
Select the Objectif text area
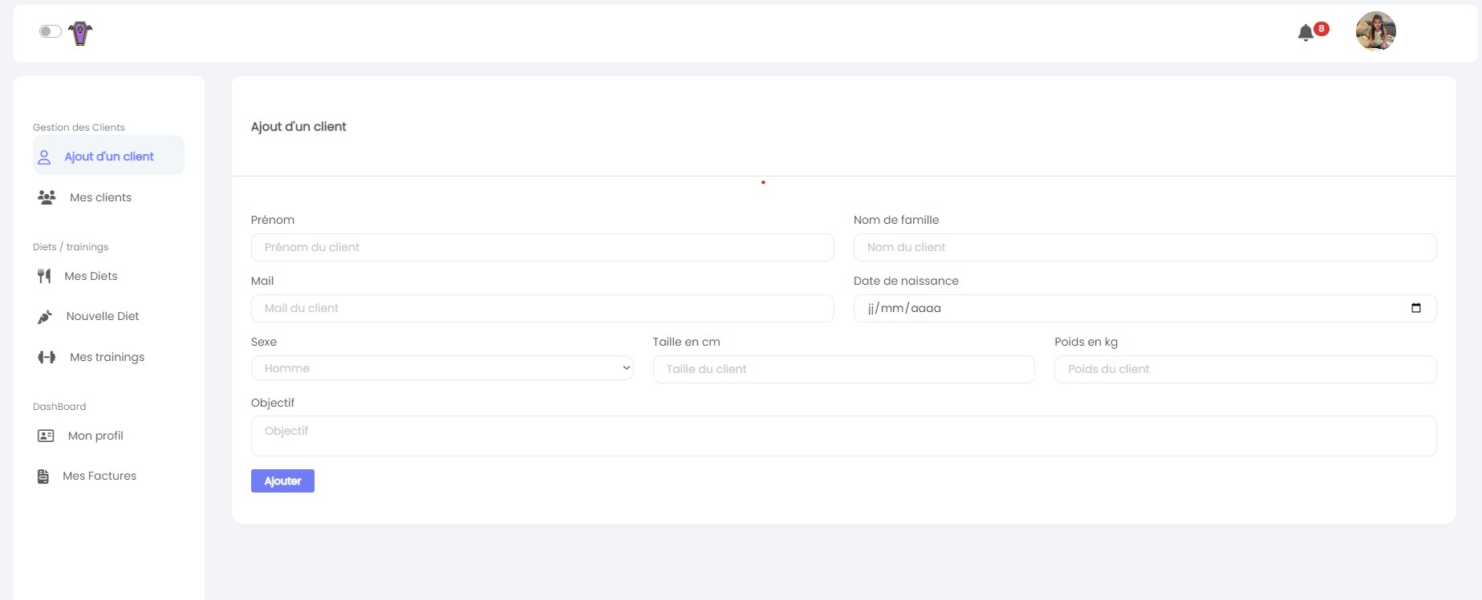843,436
